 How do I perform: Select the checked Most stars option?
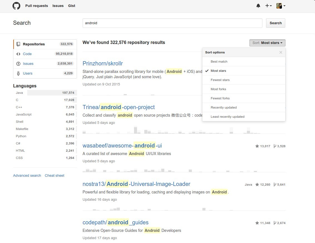point(244,71)
